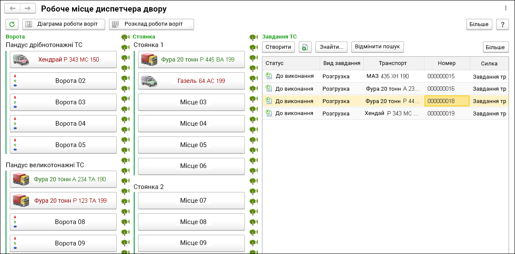Click the grey van icon of Газель 64 АС 199
This screenshot has height=254, width=515.
[x=149, y=81]
